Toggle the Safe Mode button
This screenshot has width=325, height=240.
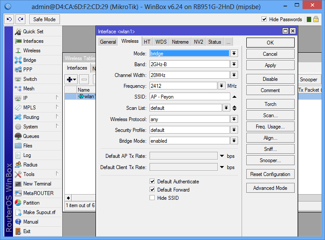click(x=45, y=19)
